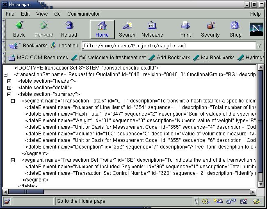Open Mail inbox from the component bar

[x=218, y=201]
